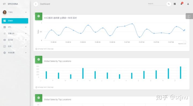Viewport: 193px width, 106px height.
Task: Click the tallest bar at the December end
Action: (181, 73)
